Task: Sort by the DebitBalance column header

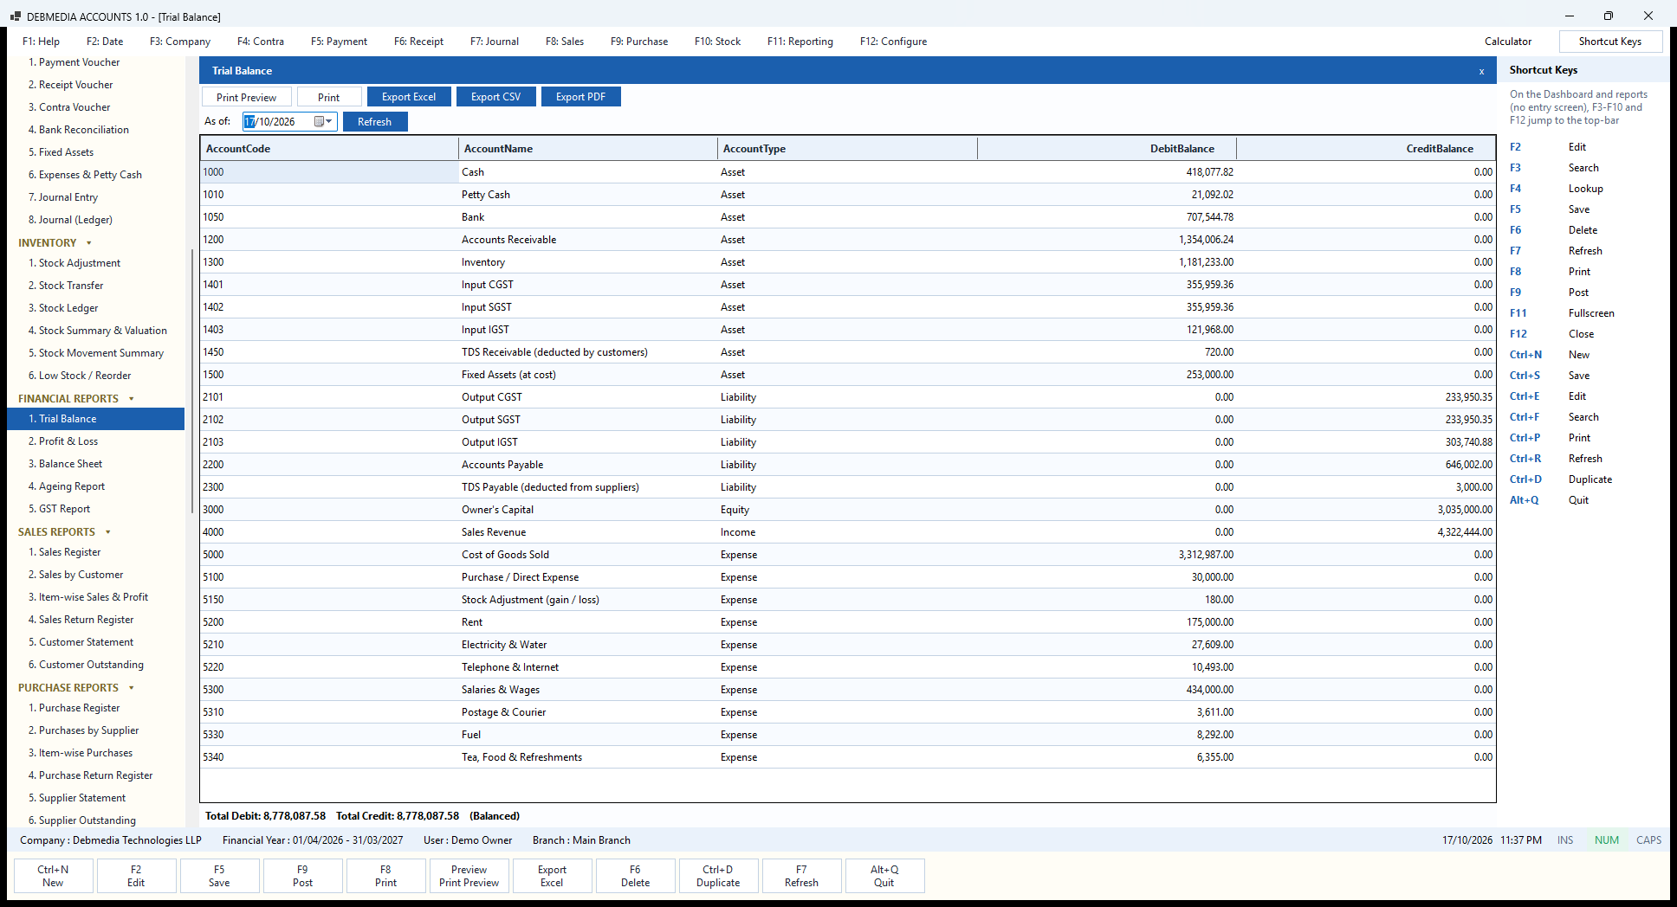Action: pyautogui.click(x=1107, y=149)
